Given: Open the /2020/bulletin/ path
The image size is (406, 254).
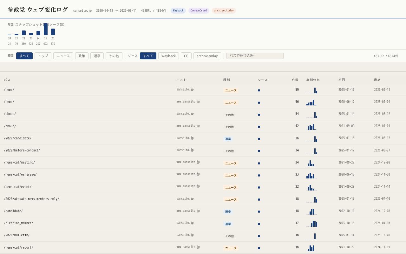Looking at the screenshot, I should pyautogui.click(x=17, y=235).
